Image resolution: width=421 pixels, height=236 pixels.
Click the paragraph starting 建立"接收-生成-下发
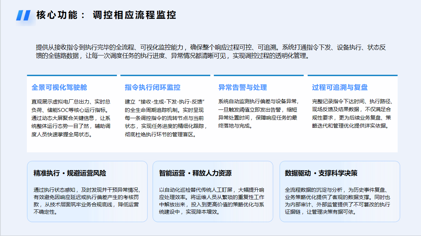point(166,118)
